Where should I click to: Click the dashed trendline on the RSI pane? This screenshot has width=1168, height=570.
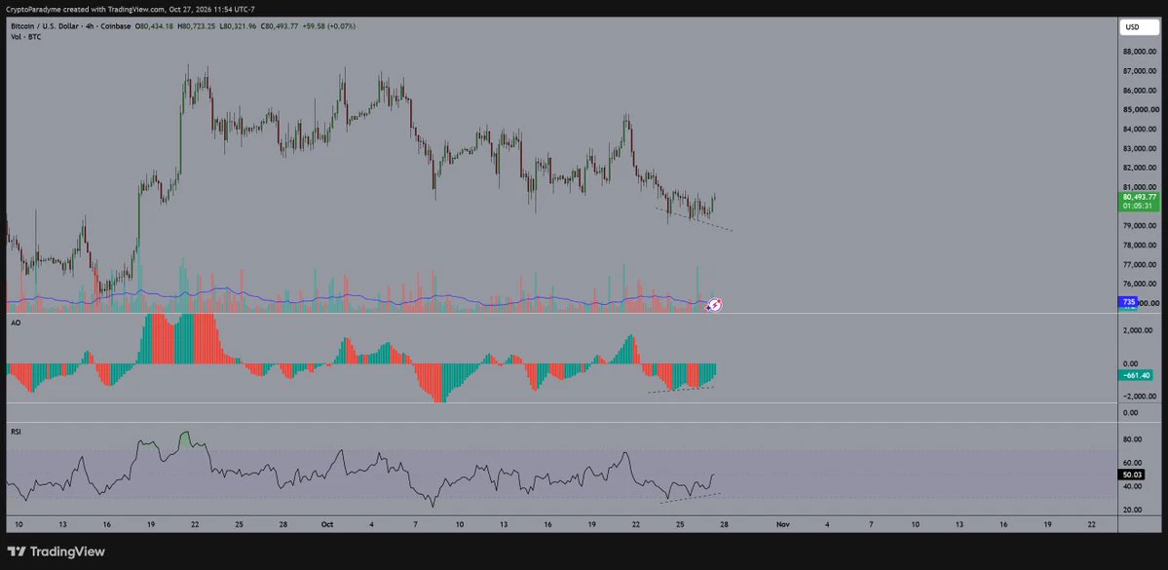[691, 498]
